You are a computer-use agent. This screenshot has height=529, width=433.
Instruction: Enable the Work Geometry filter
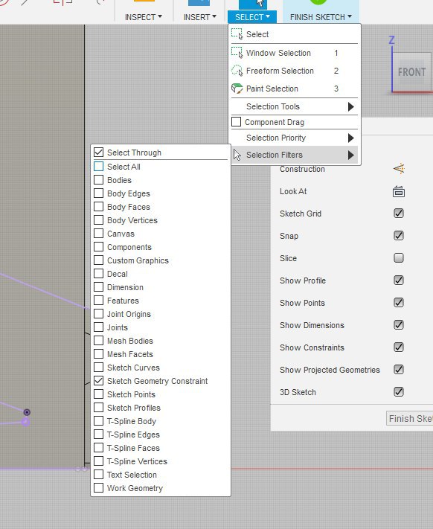coord(98,488)
